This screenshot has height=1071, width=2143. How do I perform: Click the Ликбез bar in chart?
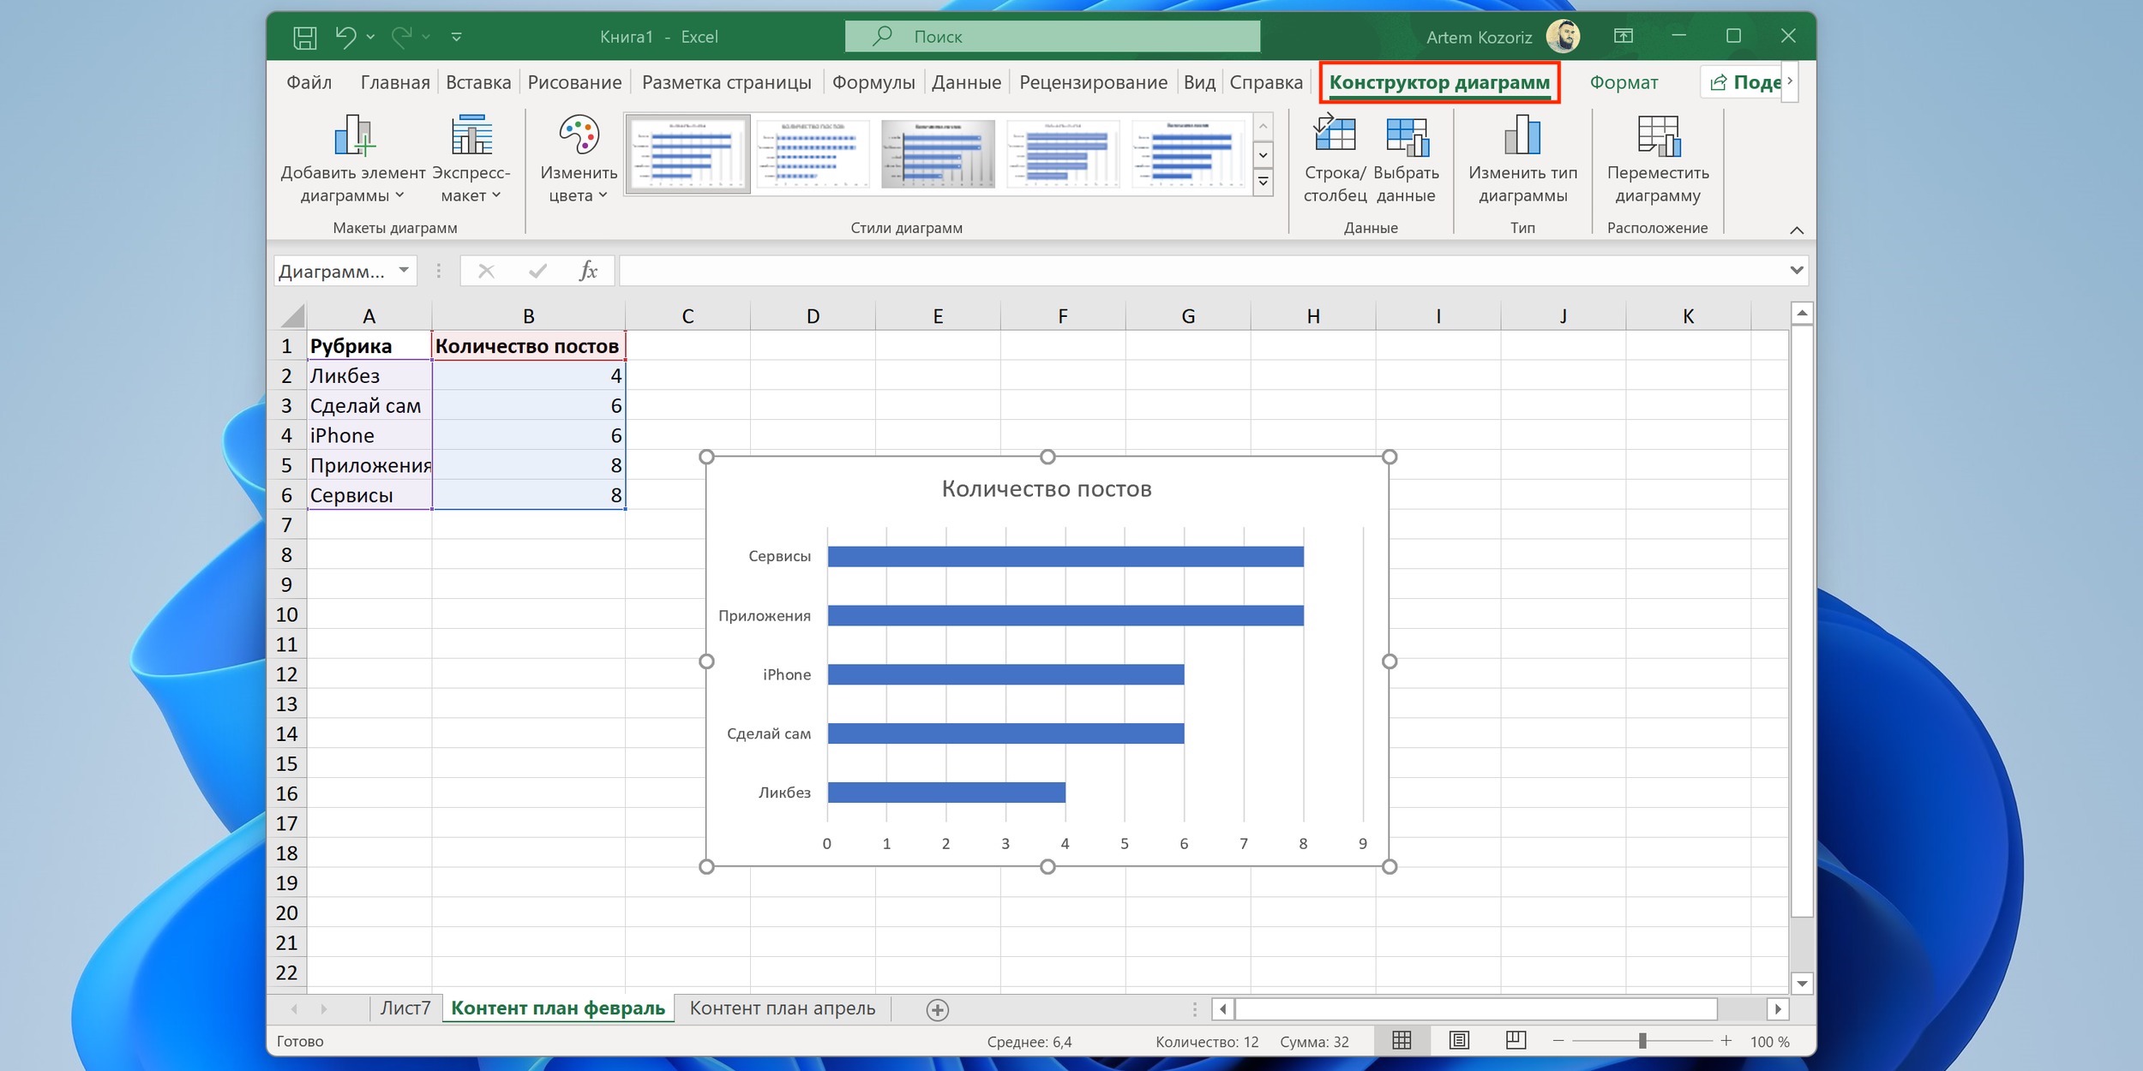pos(946,793)
